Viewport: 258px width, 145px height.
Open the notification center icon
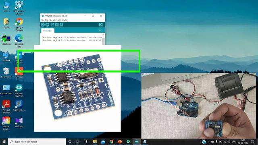[253, 141]
